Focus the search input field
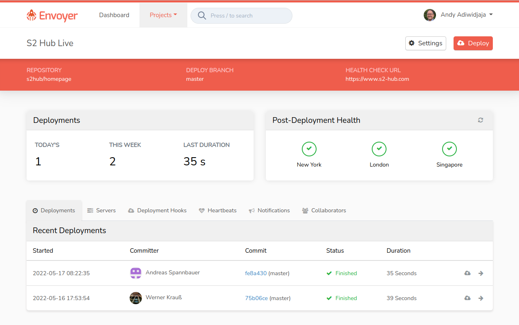Screen dimensions: 519x325 [245, 16]
